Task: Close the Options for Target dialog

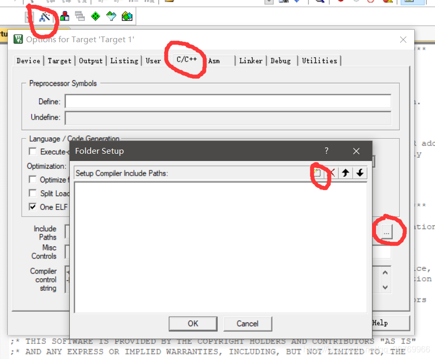Action: point(403,40)
